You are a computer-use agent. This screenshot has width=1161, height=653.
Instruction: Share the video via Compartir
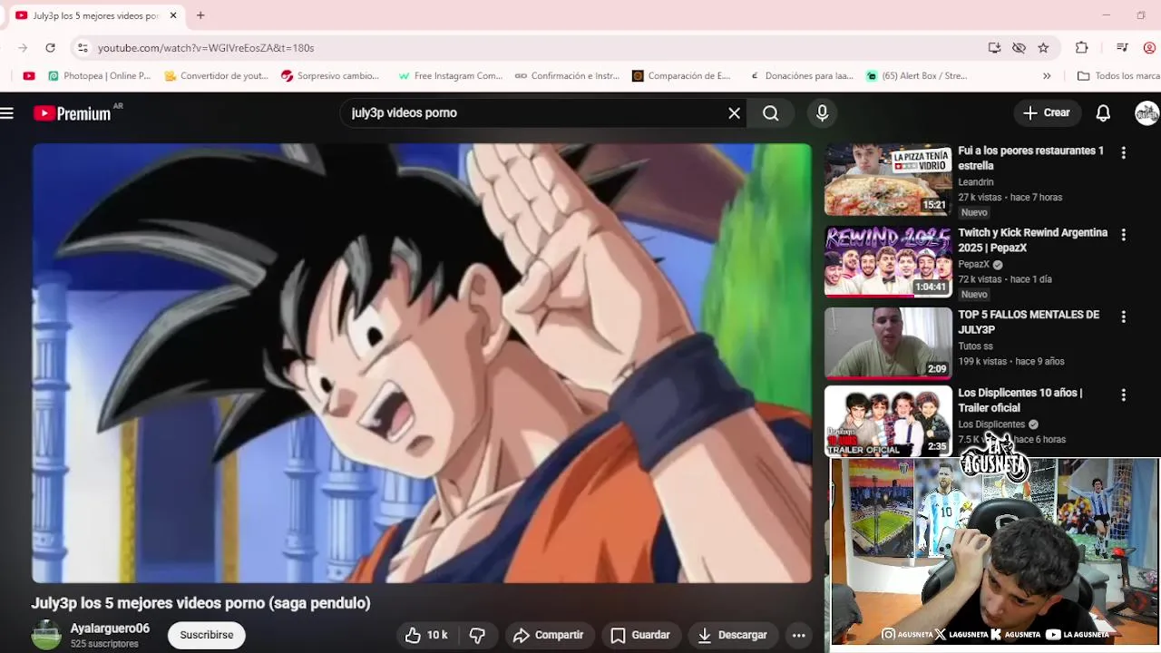coord(549,635)
